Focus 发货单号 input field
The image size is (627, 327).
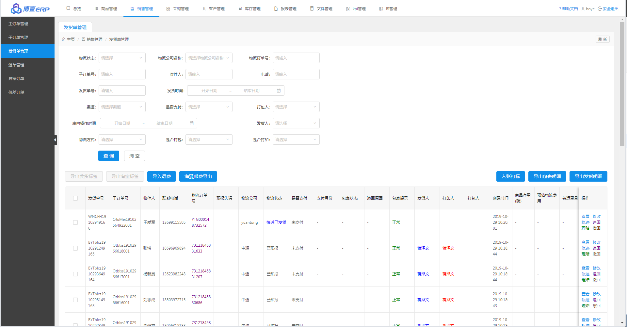click(x=122, y=90)
